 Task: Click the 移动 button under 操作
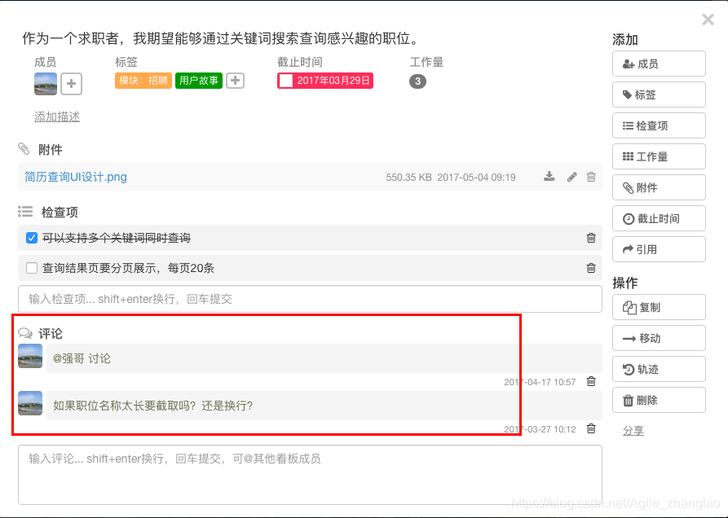tap(659, 338)
